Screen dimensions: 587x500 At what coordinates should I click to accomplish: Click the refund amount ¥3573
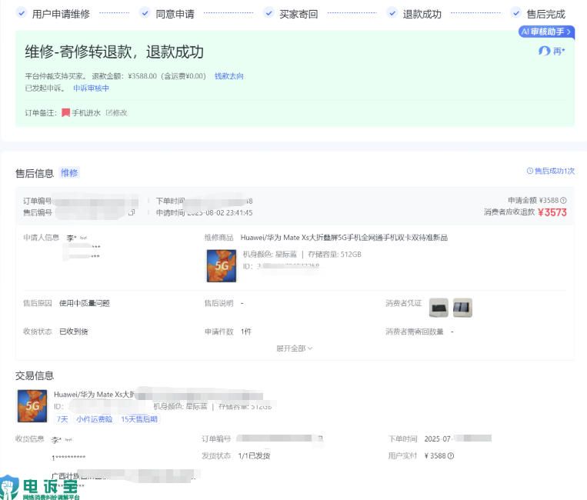pyautogui.click(x=552, y=212)
